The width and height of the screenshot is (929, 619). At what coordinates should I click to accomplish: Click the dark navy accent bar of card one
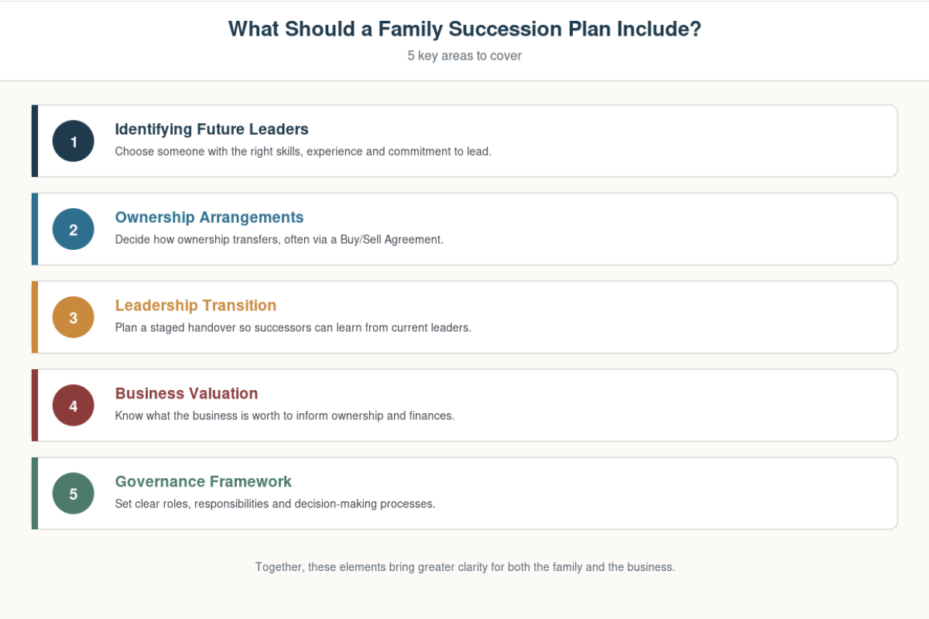pos(35,141)
